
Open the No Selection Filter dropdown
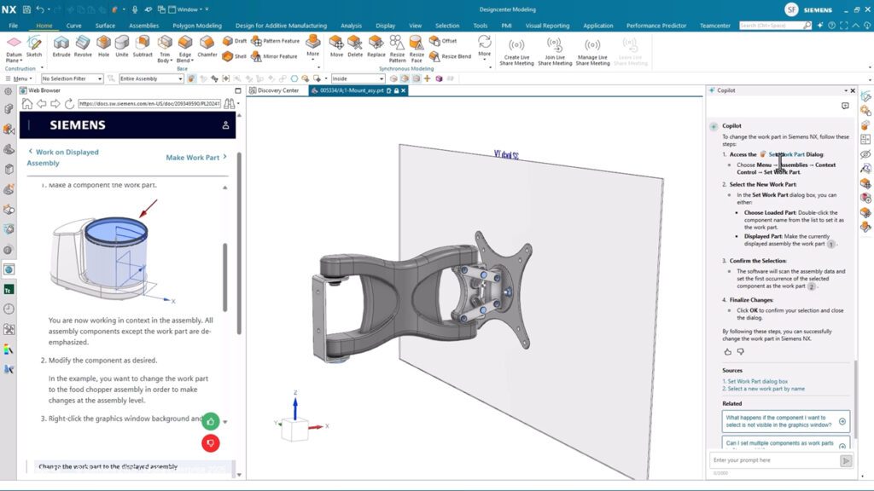point(72,78)
